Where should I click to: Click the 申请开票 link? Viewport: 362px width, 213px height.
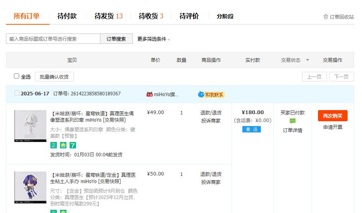[333, 127]
